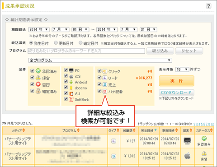Click the program keyword input field
The image size is (217, 167).
click(86, 51)
